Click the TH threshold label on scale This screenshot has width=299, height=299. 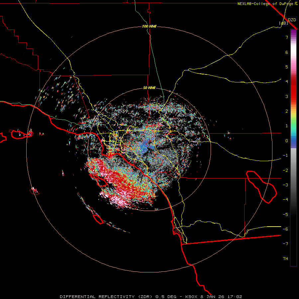[x=285, y=259]
